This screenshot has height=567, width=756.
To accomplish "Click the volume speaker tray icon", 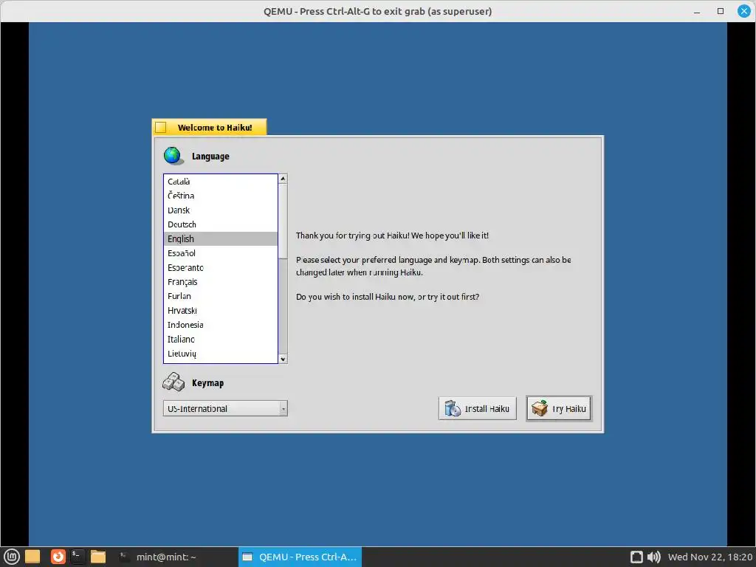I will [x=654, y=557].
